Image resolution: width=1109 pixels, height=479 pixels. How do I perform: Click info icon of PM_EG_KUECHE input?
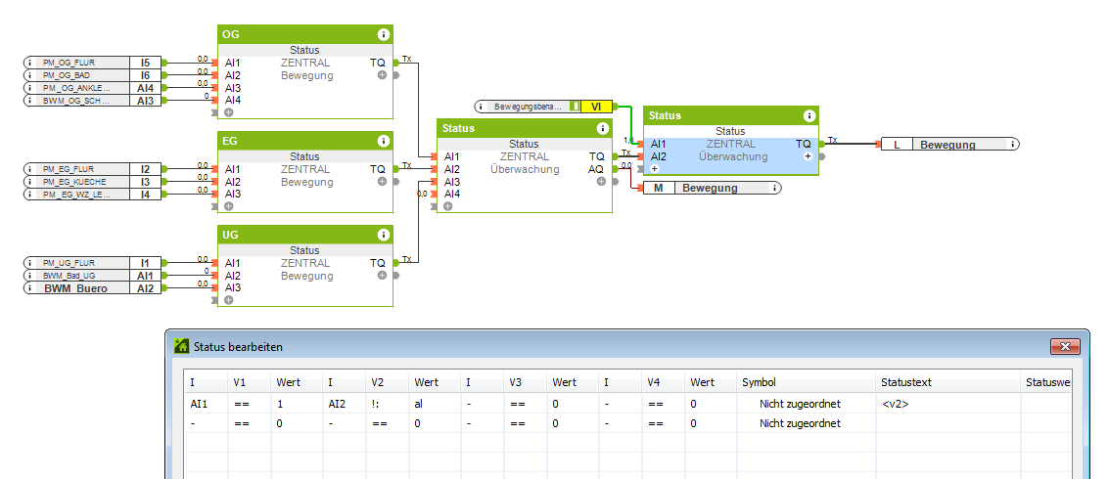click(29, 182)
